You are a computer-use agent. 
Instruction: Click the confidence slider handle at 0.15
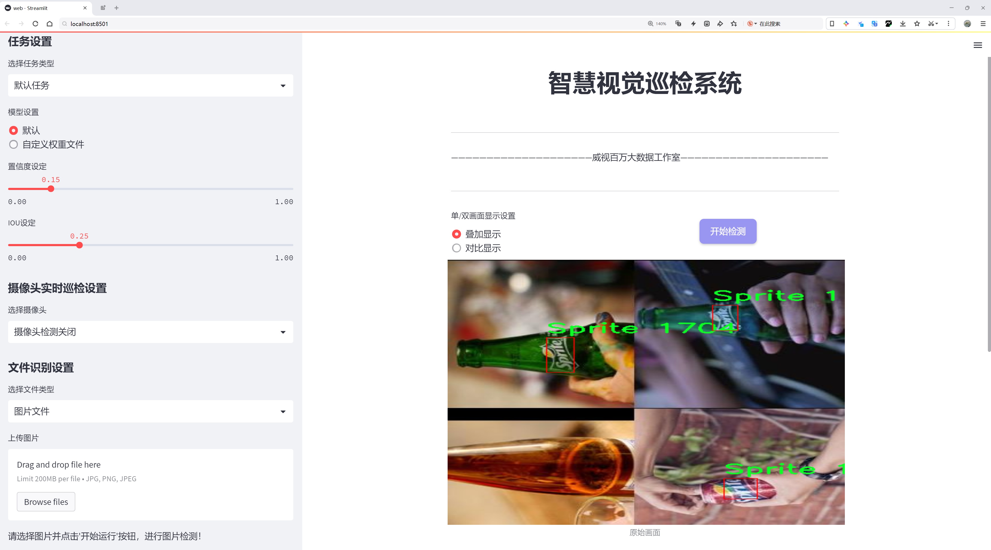point(51,189)
